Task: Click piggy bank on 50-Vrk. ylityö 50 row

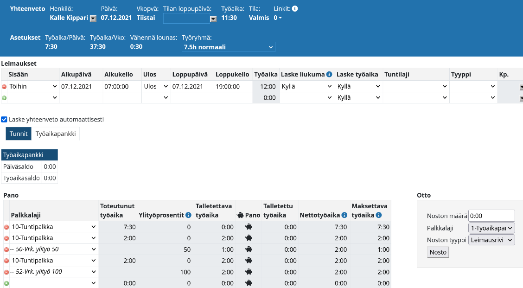Action: coord(249,249)
